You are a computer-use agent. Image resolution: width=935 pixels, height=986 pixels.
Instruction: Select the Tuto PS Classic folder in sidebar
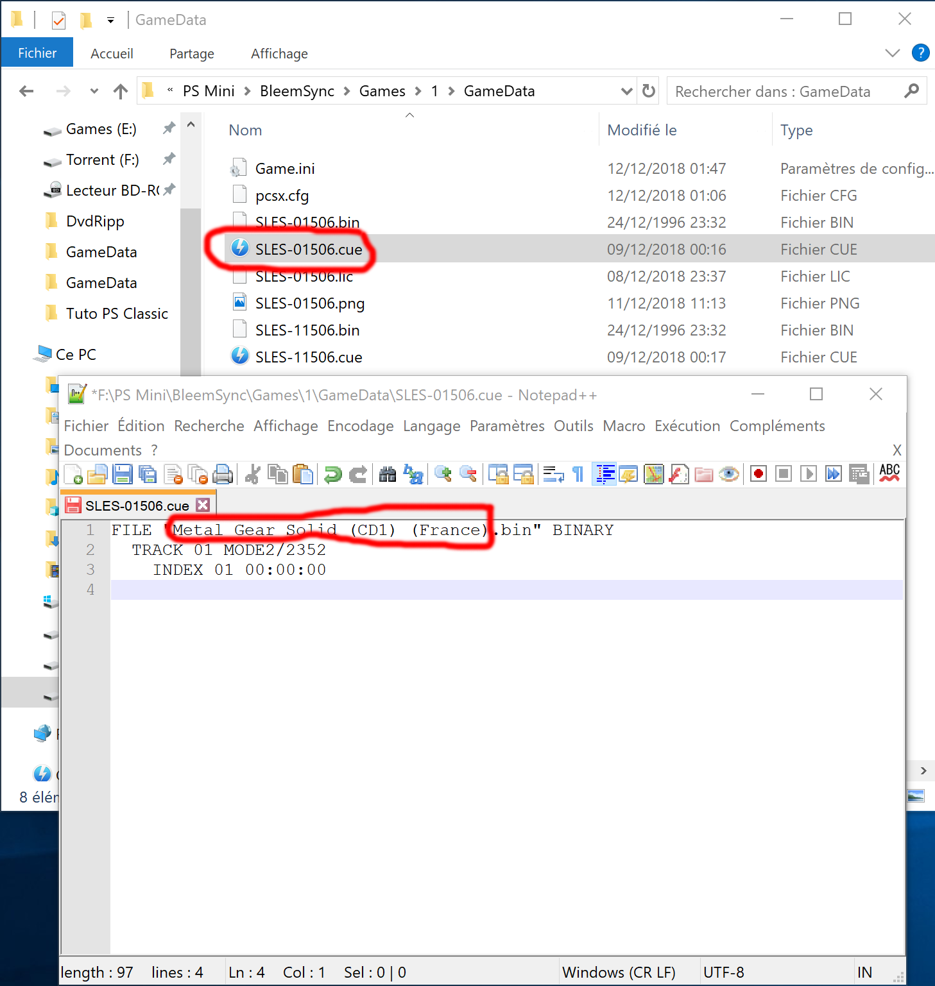point(117,314)
